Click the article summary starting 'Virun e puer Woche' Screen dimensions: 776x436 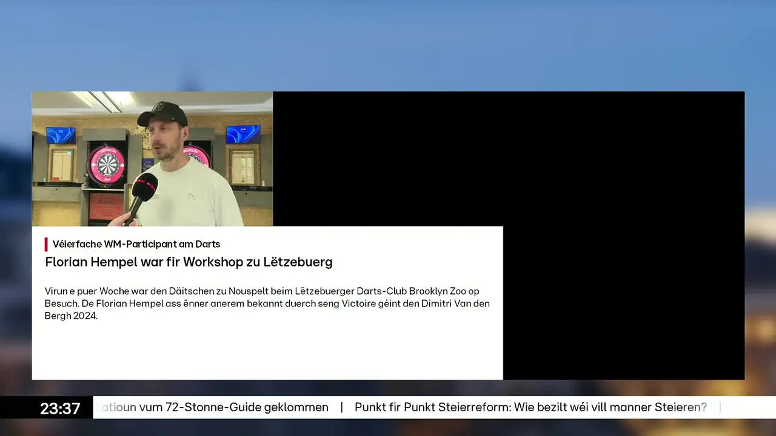click(267, 303)
